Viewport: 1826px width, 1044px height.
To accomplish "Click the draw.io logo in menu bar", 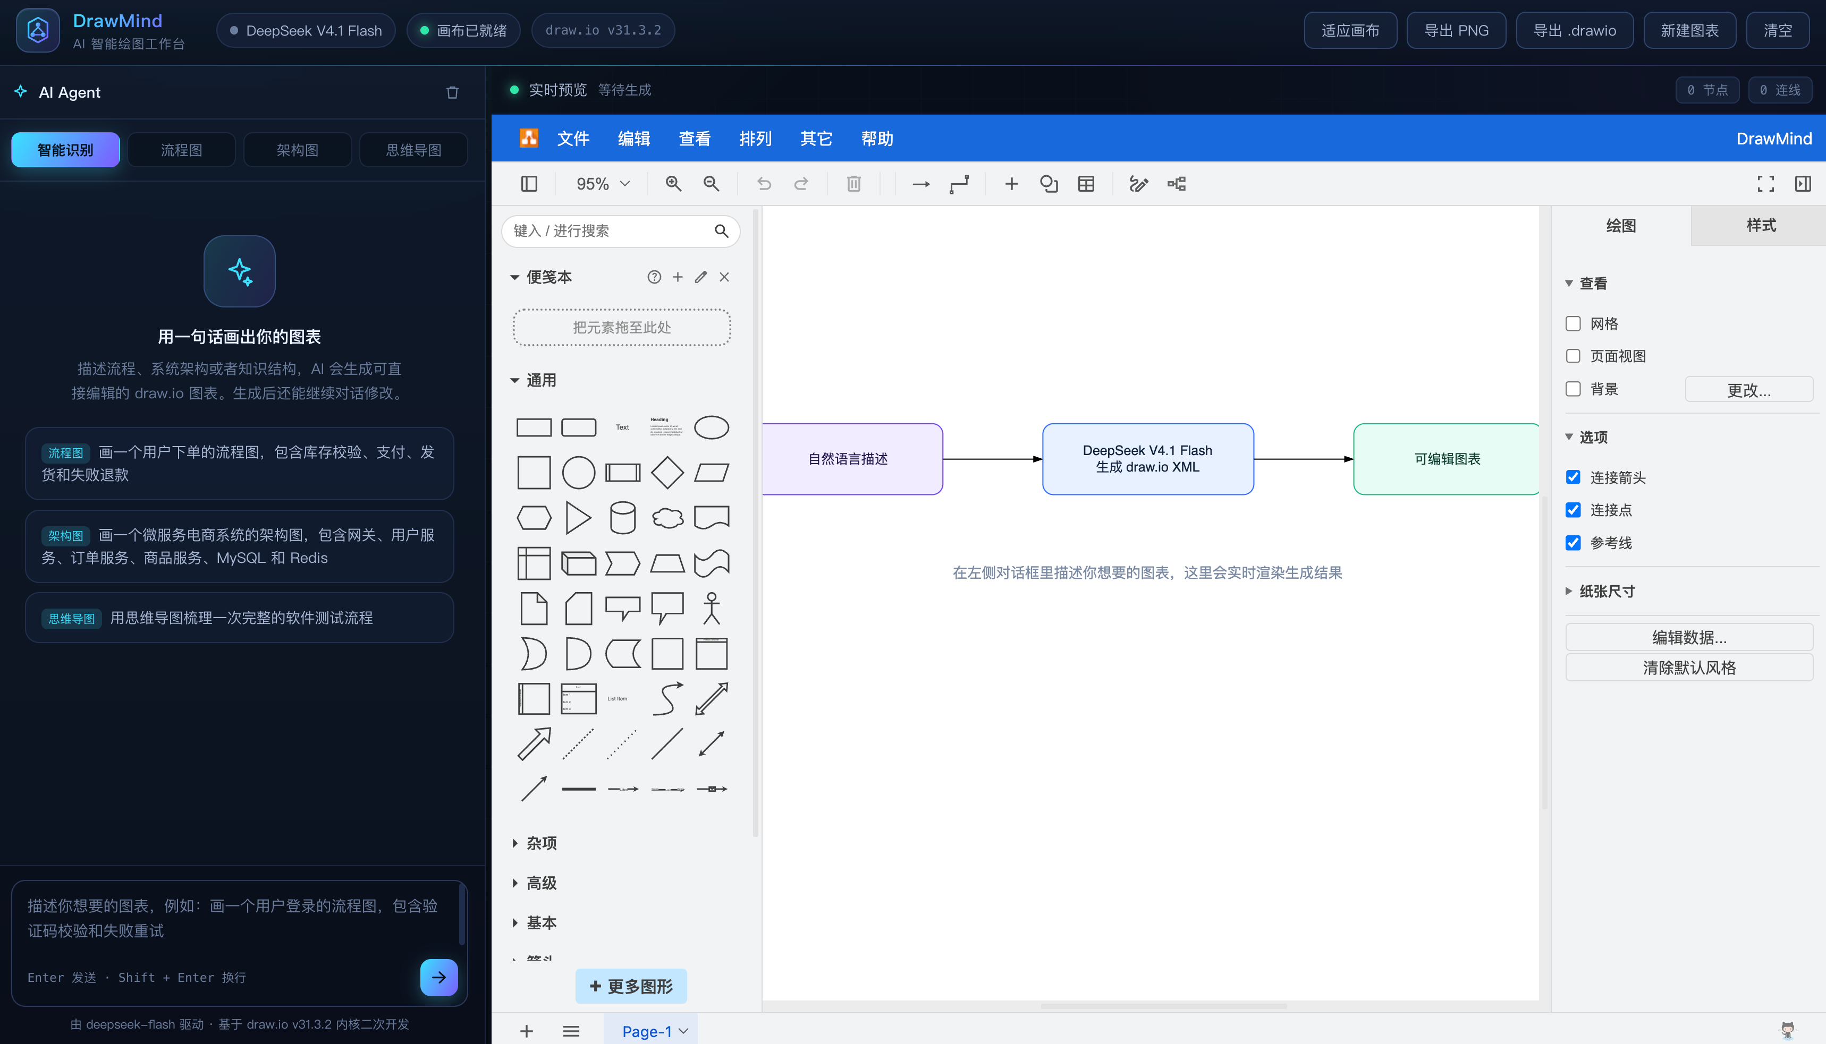I will click(529, 138).
